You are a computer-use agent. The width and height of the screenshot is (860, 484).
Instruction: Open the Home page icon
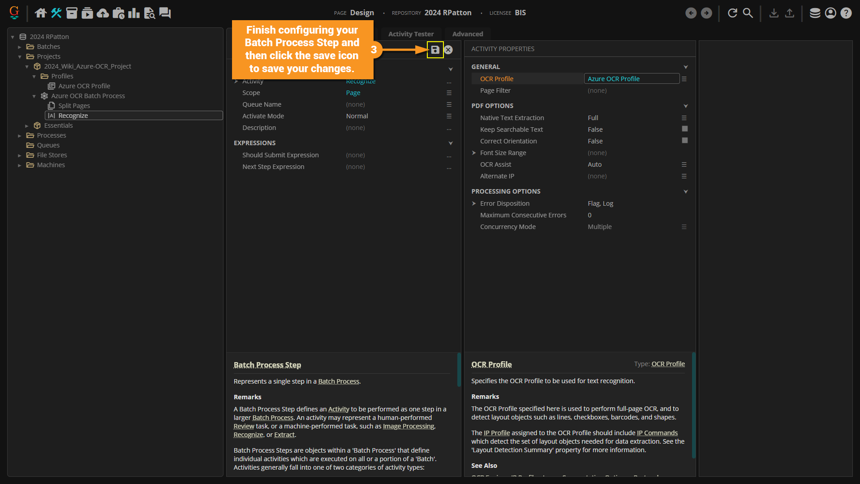coord(41,13)
